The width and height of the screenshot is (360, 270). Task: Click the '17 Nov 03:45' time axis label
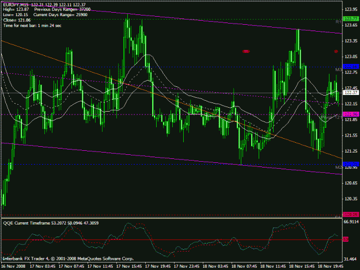click(x=43, y=267)
